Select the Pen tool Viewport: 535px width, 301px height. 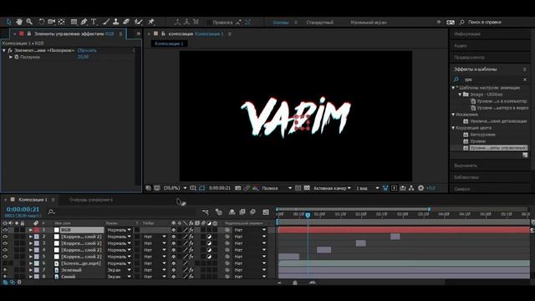(84, 22)
